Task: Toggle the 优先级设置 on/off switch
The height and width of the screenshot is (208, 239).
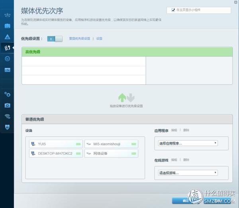Action: point(55,39)
